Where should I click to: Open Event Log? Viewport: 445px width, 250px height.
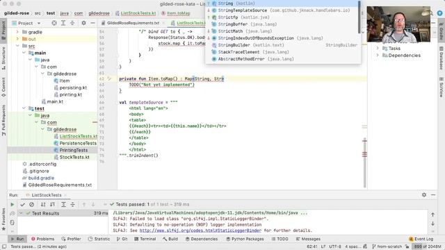421,239
